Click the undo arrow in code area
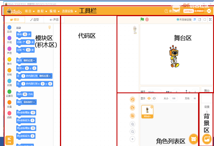The height and width of the screenshot is (146, 214). (x=132, y=100)
